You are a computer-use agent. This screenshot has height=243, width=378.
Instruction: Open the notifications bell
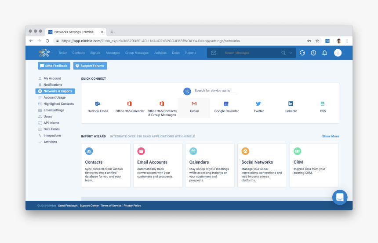pos(325,53)
